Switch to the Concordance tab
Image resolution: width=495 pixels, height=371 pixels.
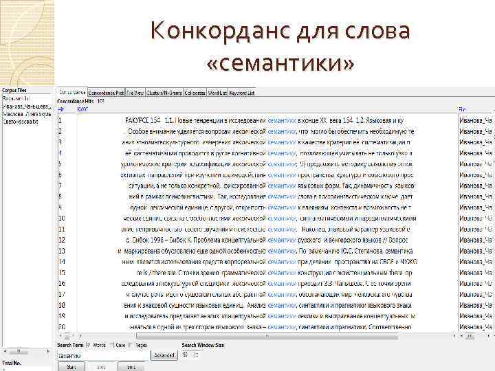72,93
